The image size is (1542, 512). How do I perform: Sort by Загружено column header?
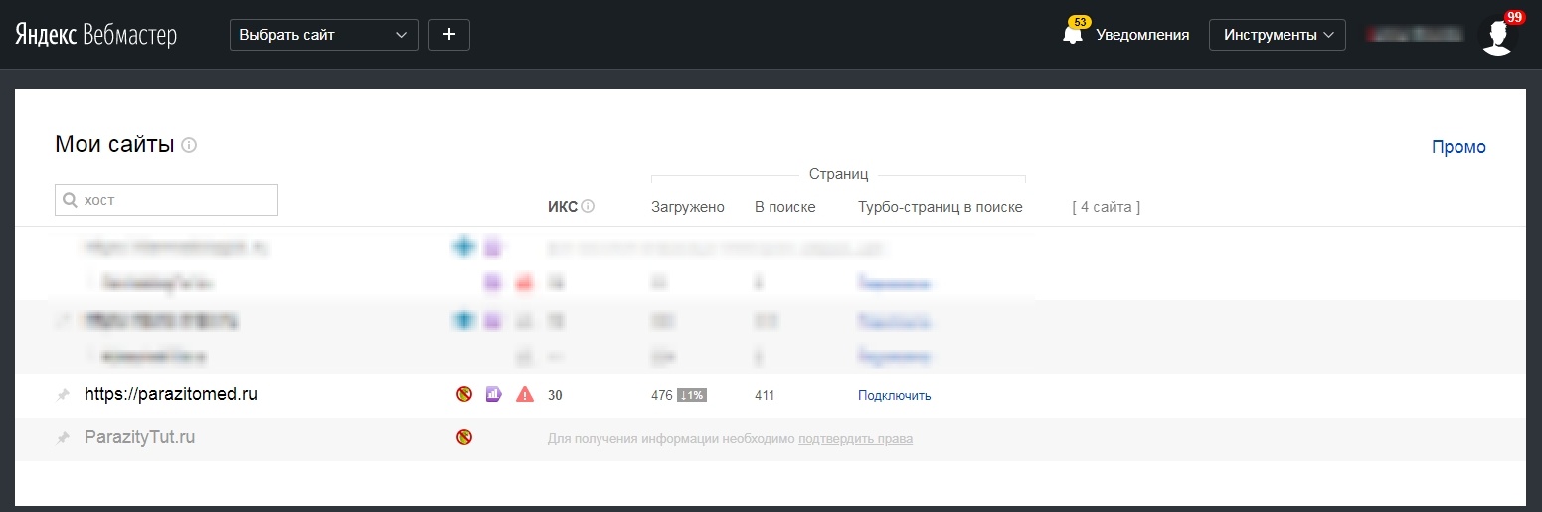click(688, 207)
